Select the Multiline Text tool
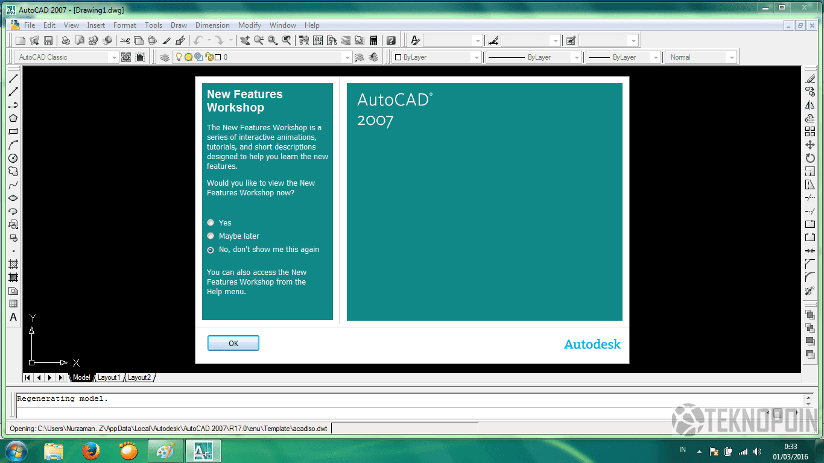Screen dimensions: 824x463 [13, 317]
